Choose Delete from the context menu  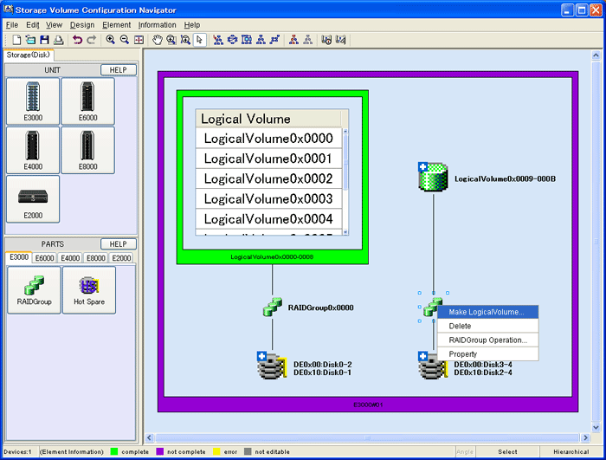(488, 326)
